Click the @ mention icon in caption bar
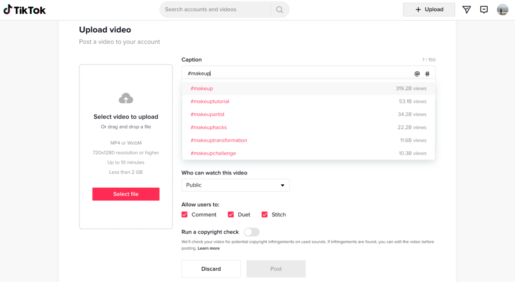The height and width of the screenshot is (282, 515). pyautogui.click(x=417, y=73)
